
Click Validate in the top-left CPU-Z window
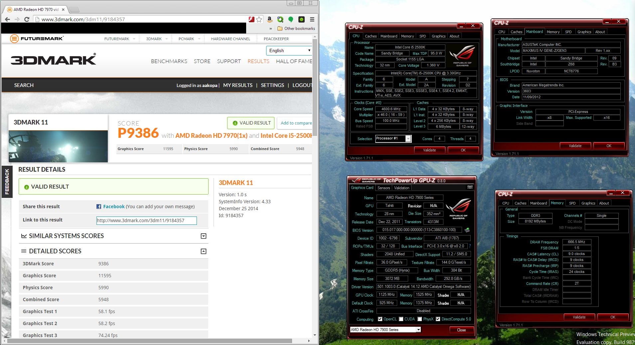(429, 150)
